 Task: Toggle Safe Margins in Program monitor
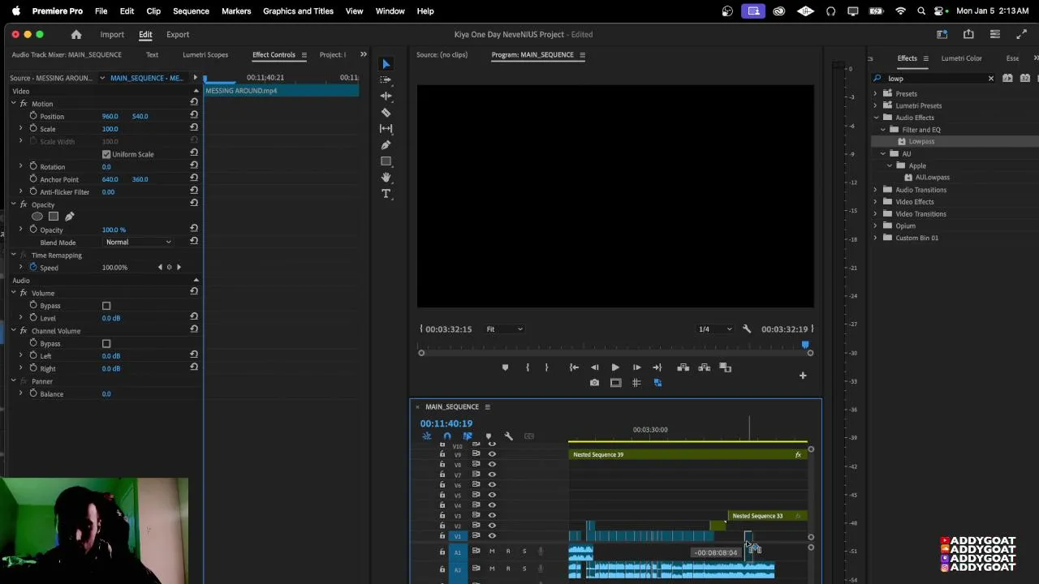click(x=615, y=383)
